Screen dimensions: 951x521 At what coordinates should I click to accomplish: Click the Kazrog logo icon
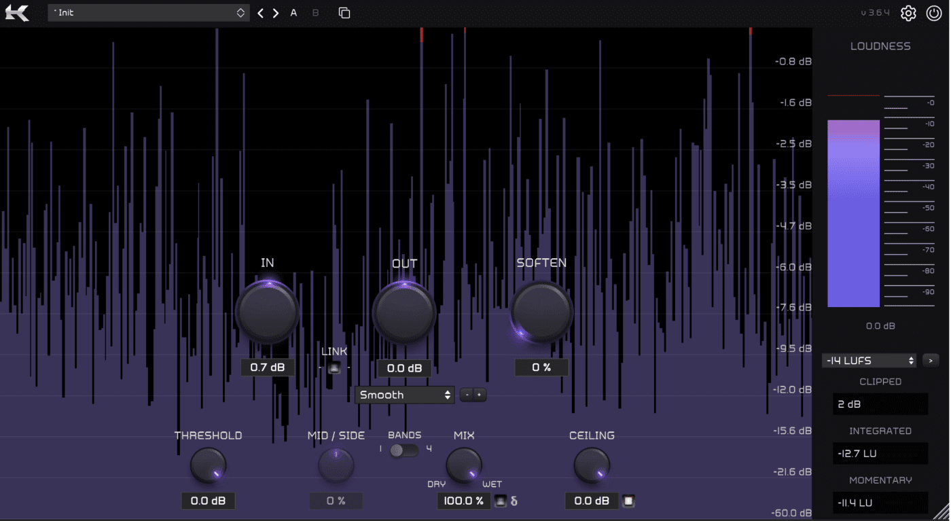pos(18,13)
